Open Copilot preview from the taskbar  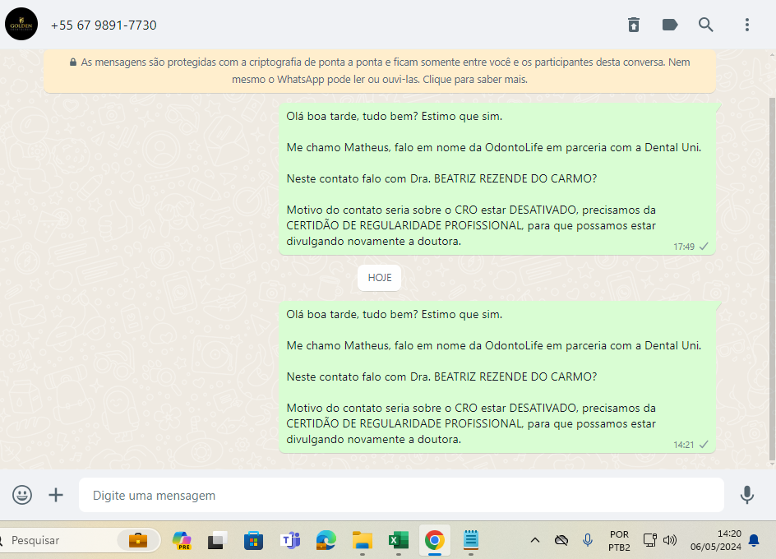click(x=182, y=540)
